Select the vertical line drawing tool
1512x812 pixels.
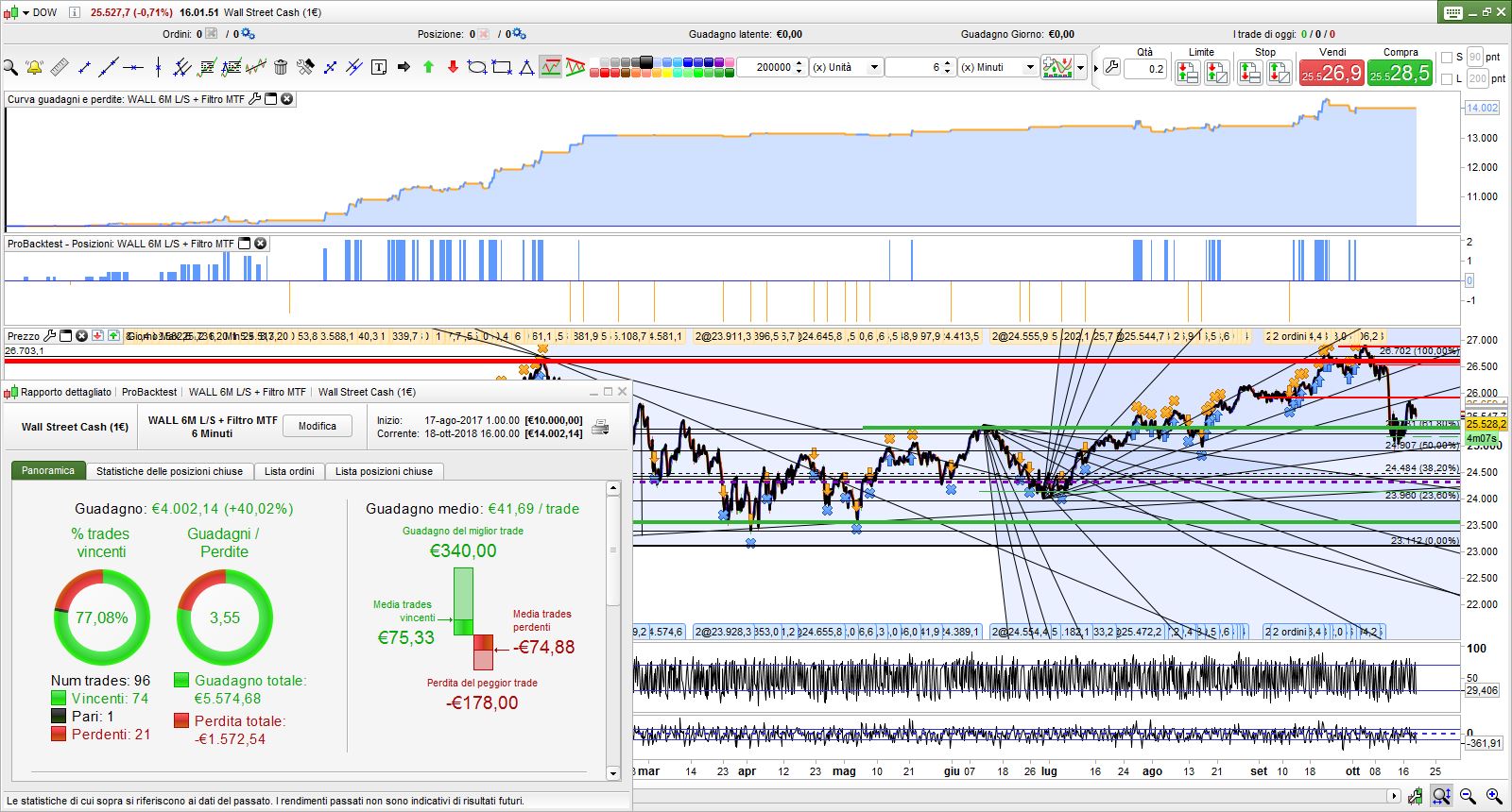(x=158, y=67)
